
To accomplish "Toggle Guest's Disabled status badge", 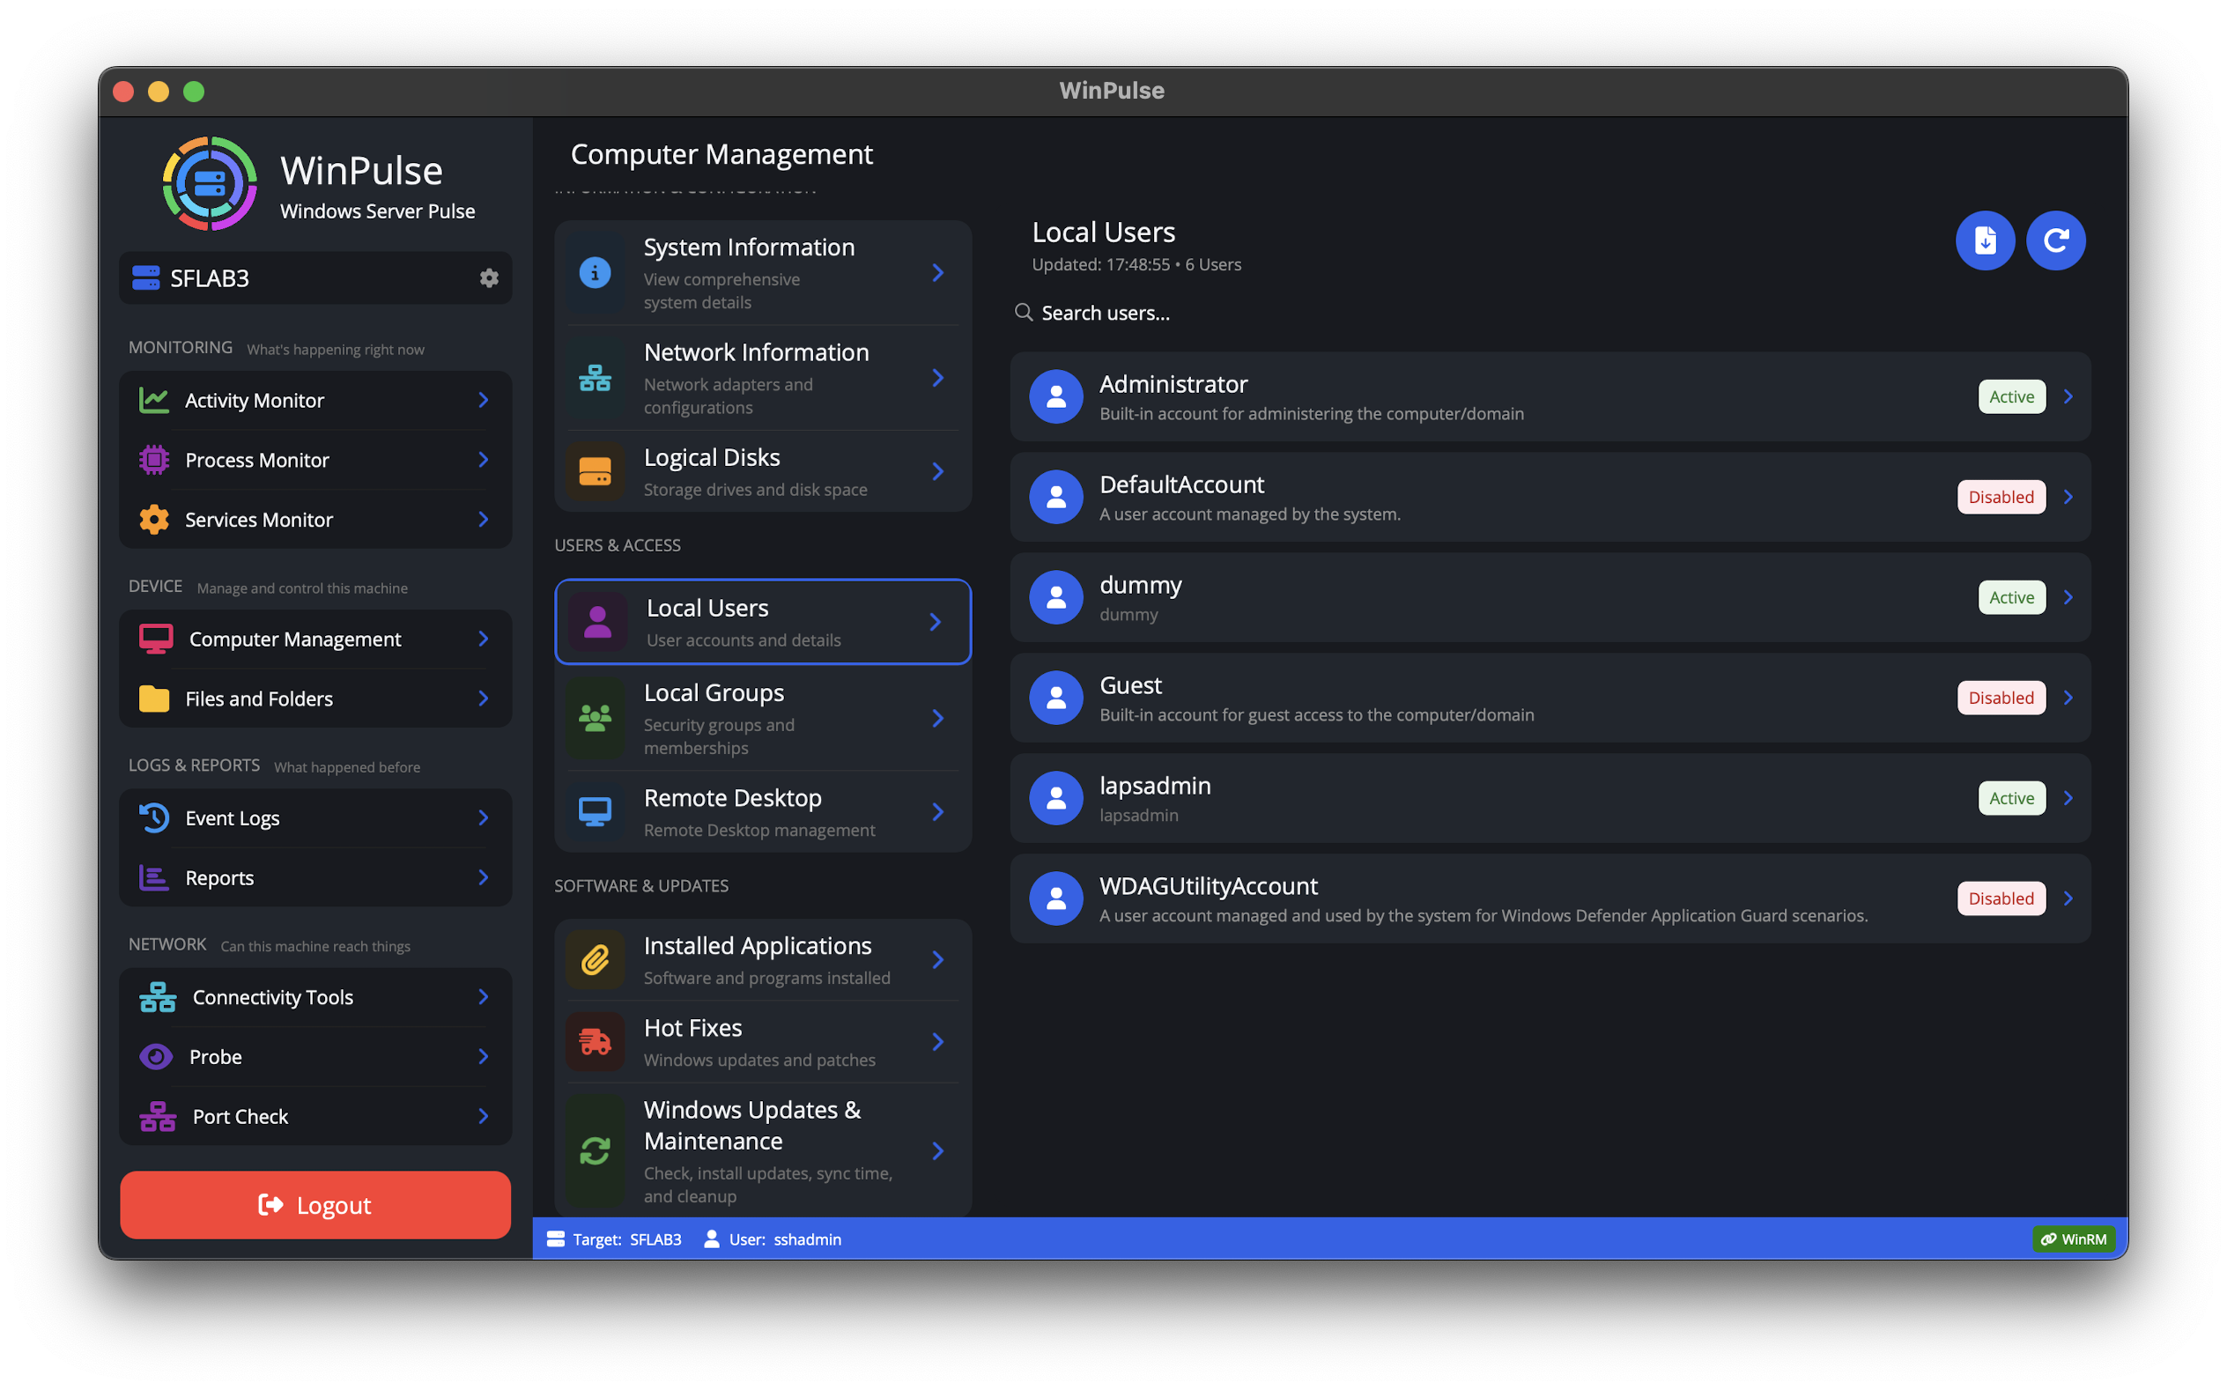I will [x=2001, y=697].
